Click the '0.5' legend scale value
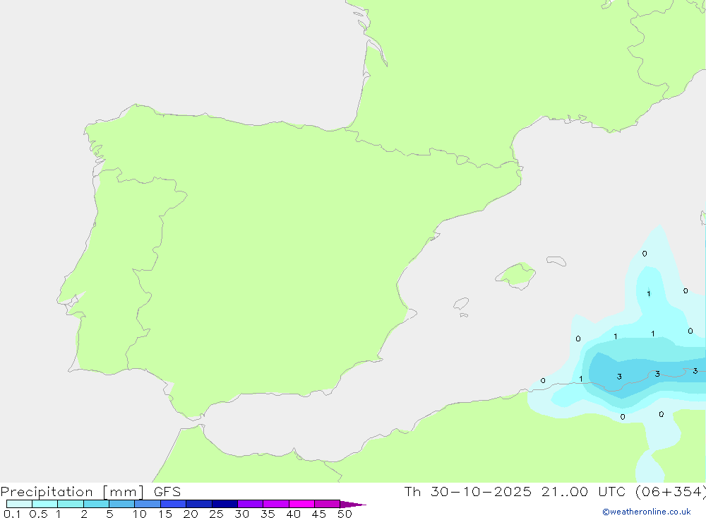Screen dimensions: 706x518 (x=38, y=514)
